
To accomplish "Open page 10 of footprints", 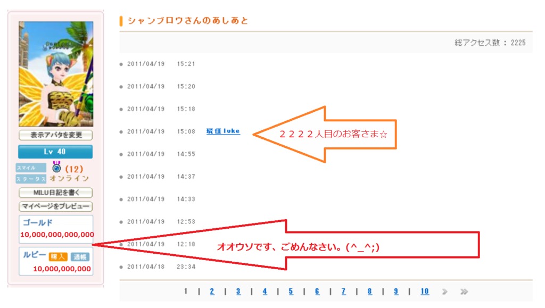I will [x=424, y=292].
